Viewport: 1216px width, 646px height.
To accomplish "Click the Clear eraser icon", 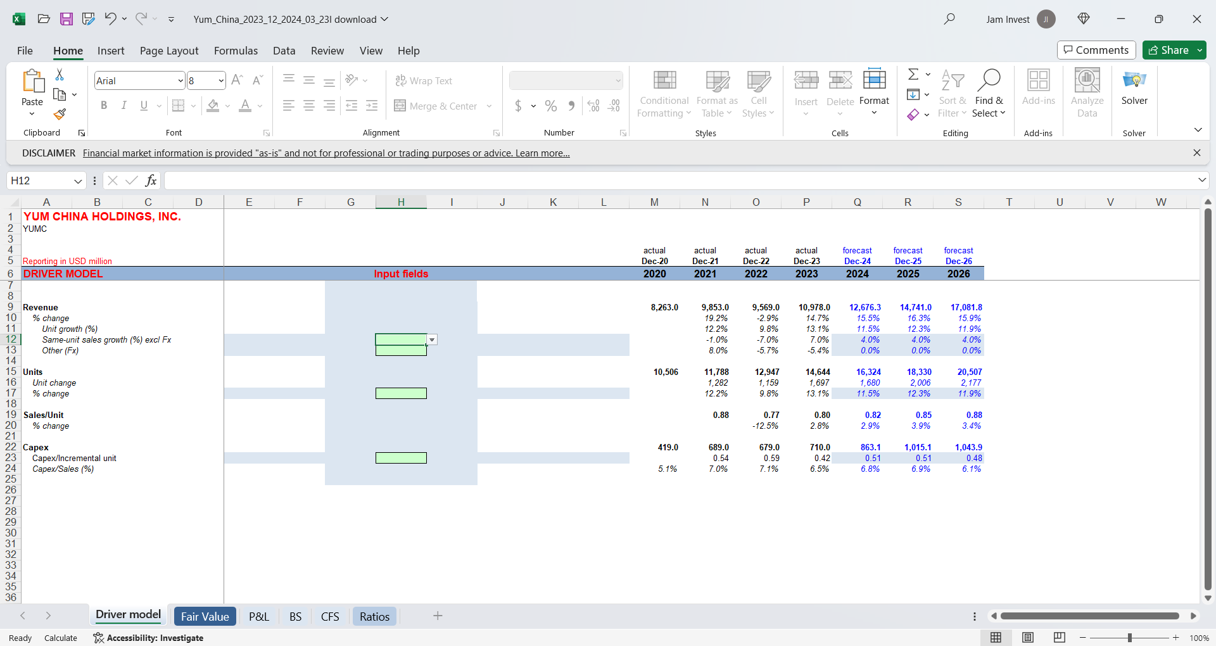I will 913,115.
